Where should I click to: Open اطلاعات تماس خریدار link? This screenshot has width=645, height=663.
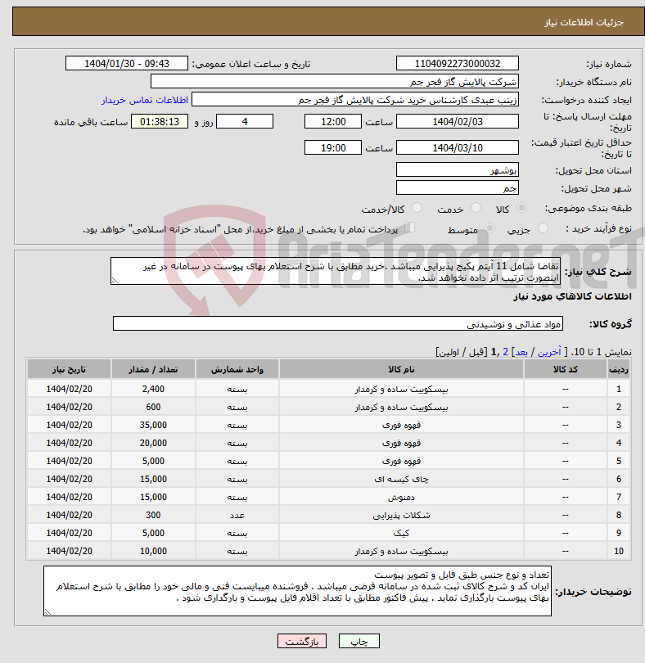pyautogui.click(x=145, y=100)
